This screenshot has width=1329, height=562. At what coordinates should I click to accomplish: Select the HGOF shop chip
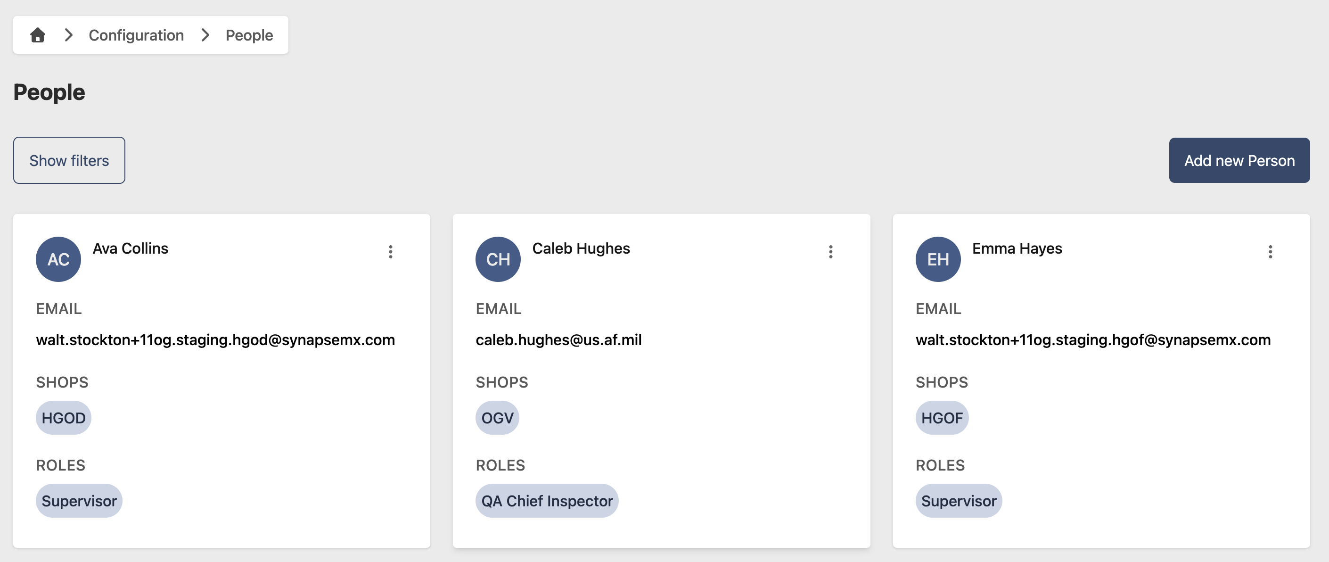click(942, 418)
